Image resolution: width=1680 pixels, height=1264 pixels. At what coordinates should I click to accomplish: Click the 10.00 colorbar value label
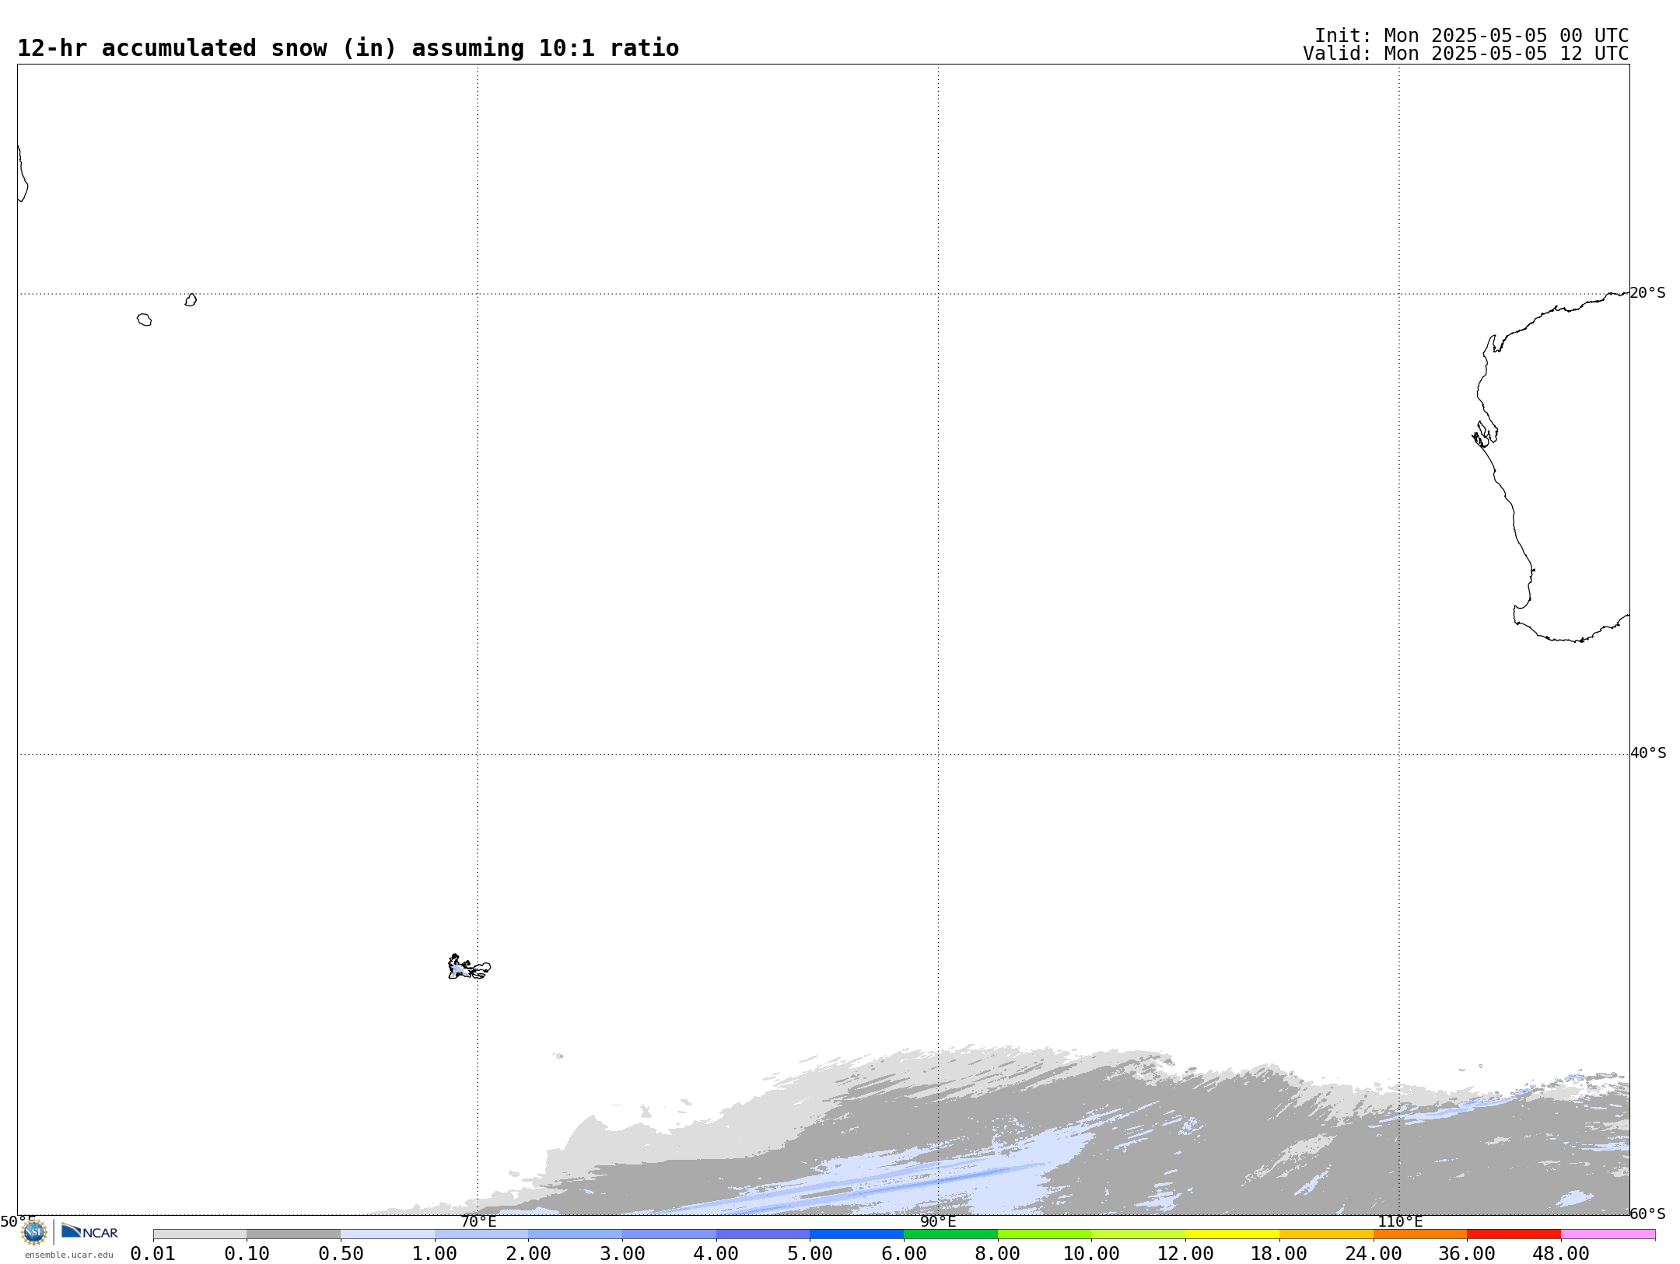1091,1254
